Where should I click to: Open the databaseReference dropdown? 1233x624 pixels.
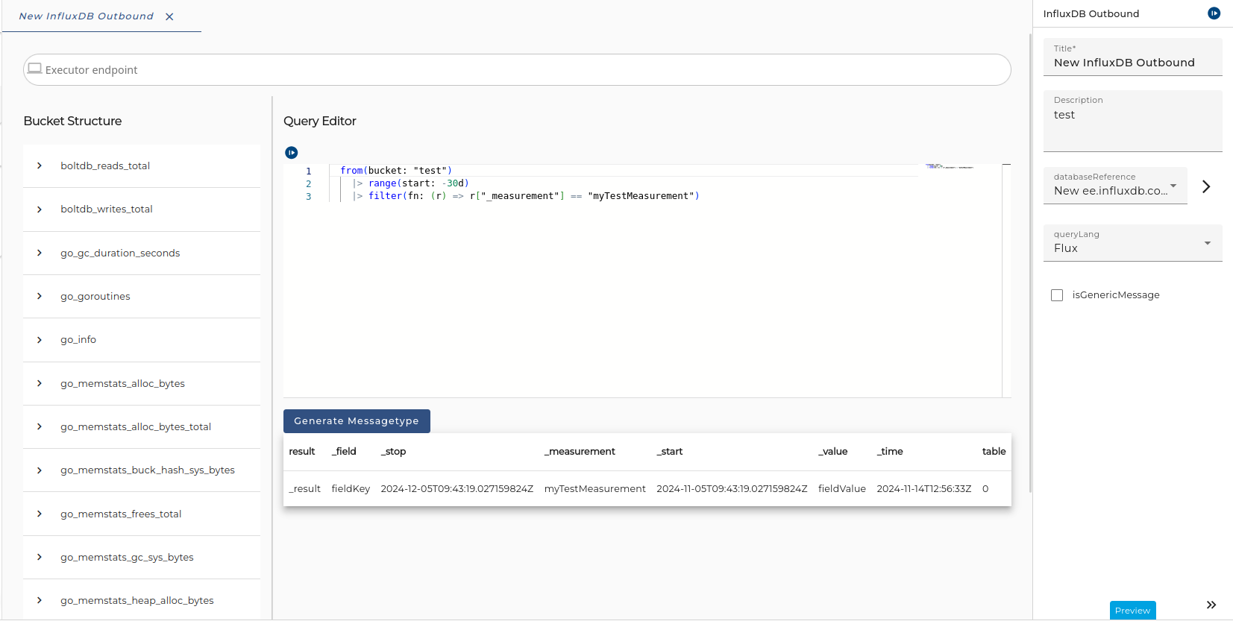point(1115,185)
